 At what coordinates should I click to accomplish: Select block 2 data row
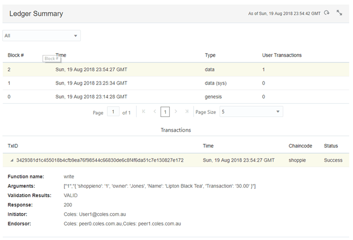[175, 69]
